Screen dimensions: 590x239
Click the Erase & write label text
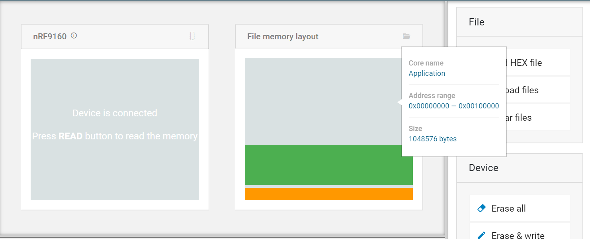coord(518,235)
